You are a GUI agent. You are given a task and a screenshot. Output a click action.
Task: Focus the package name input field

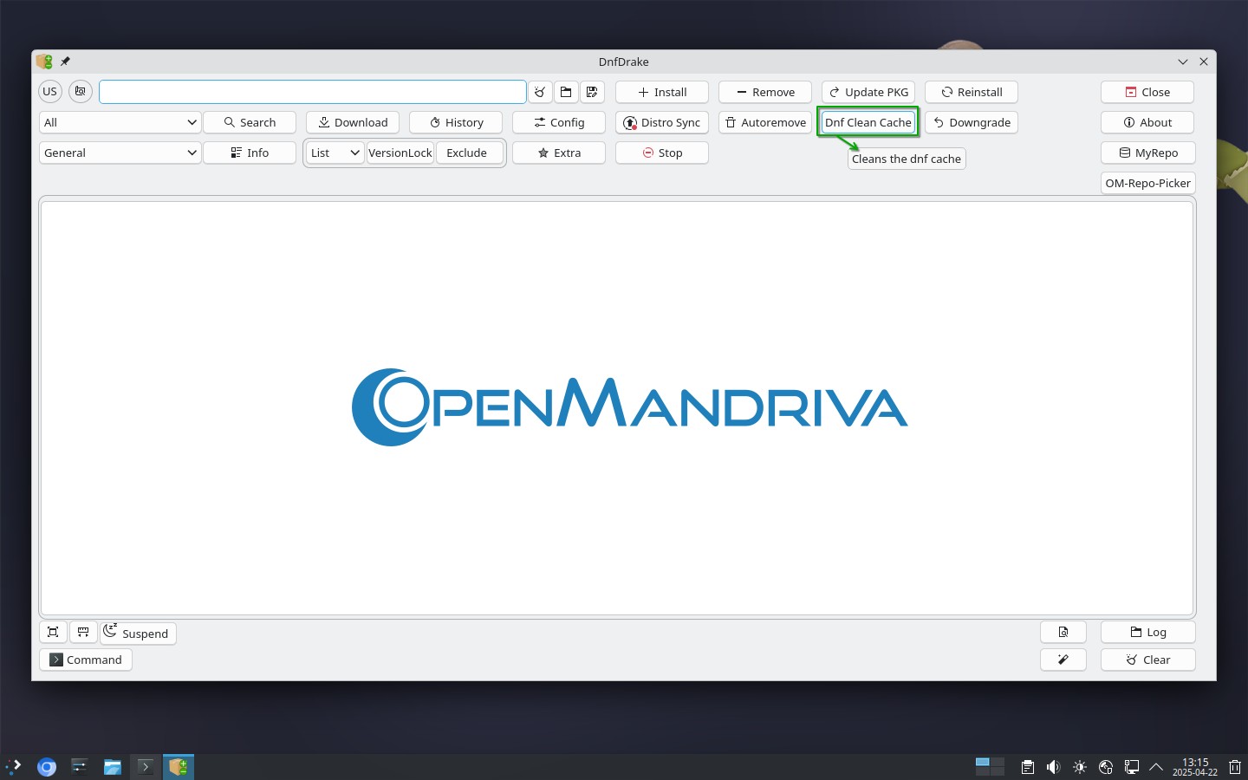[x=313, y=92]
